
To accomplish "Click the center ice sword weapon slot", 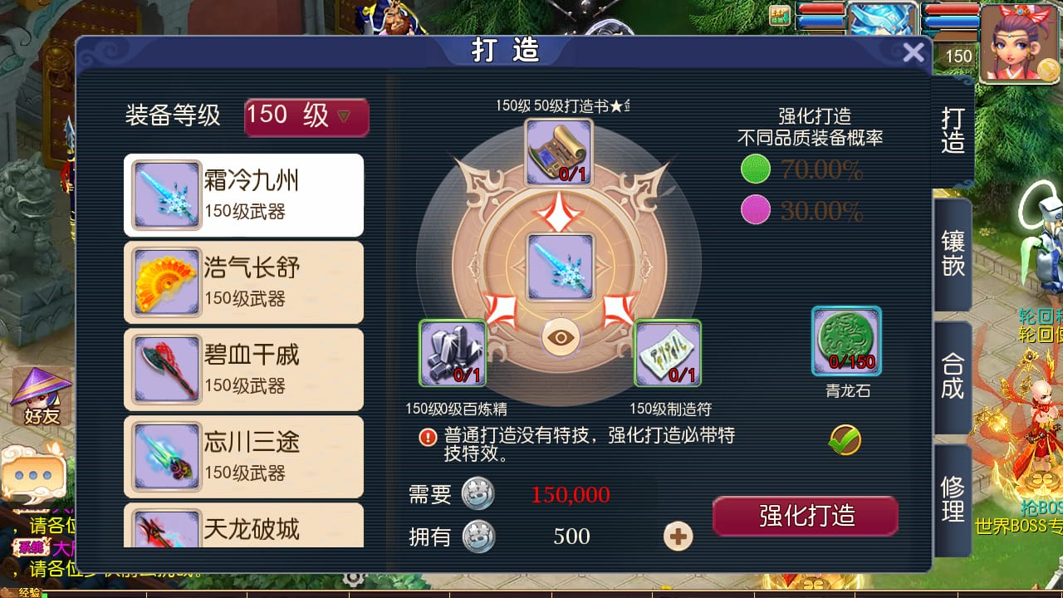I will tap(560, 267).
